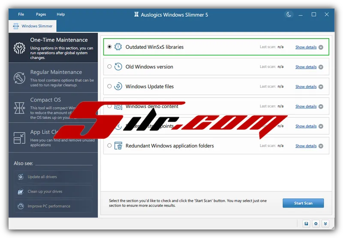Viewport: 343px width, 238px height.
Task: Show details for Old Windows version
Action: pos(306,67)
